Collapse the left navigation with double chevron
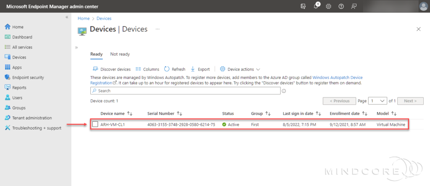This screenshot has height=186, width=430. (x=67, y=17)
